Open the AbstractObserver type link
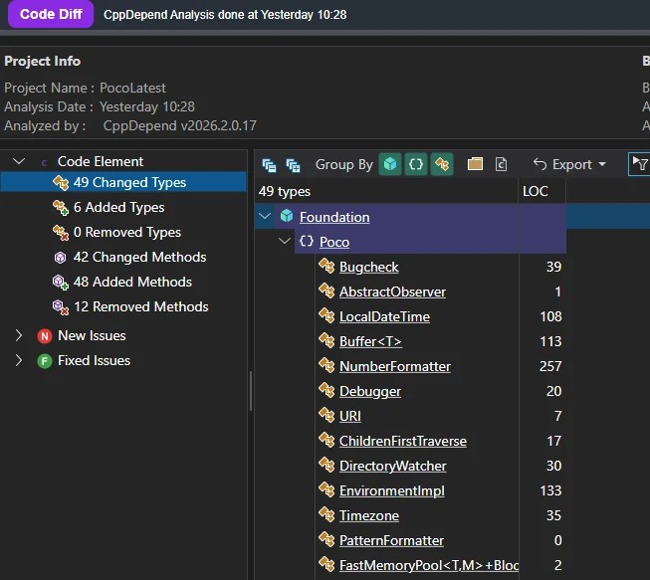The width and height of the screenshot is (650, 580). [392, 291]
